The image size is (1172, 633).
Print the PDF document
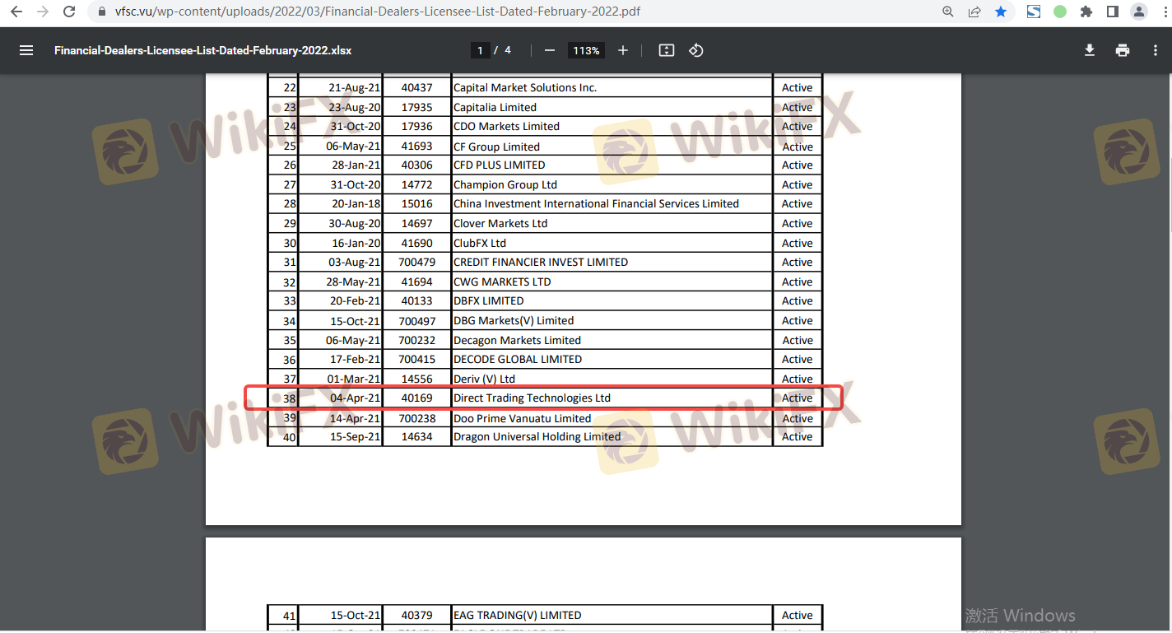(x=1123, y=50)
